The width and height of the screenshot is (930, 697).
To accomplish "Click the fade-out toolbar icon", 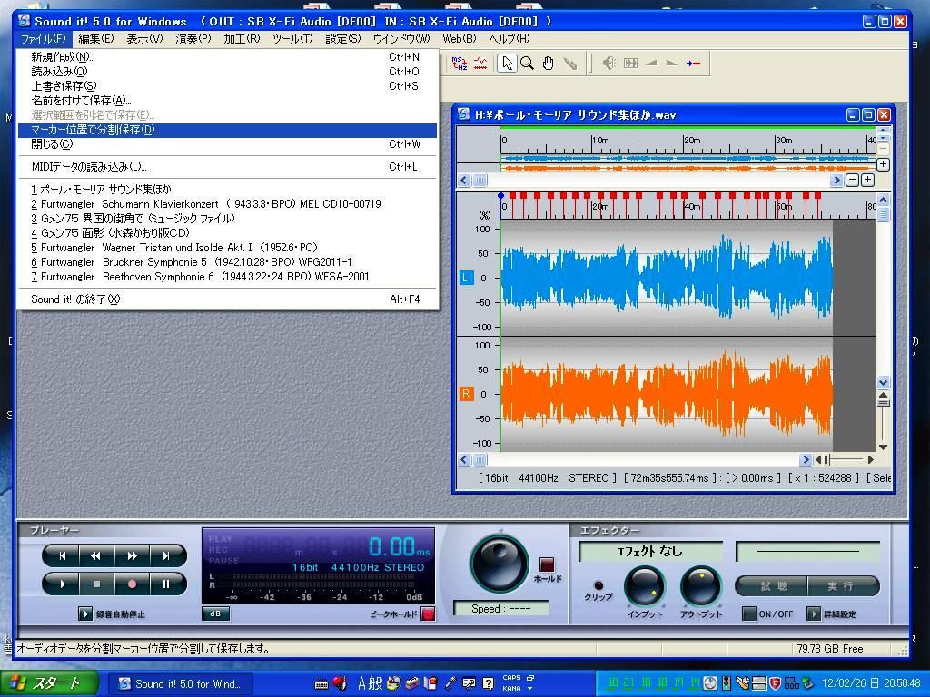I will pos(672,63).
